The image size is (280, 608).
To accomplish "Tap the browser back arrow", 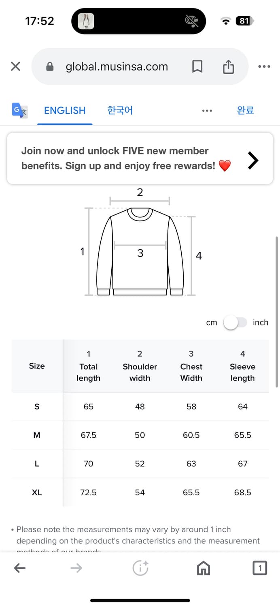I will (20, 568).
